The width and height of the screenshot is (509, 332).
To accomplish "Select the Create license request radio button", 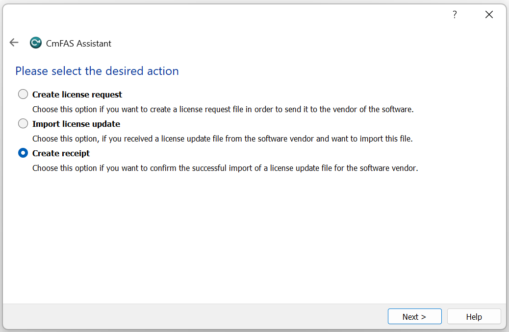I will pos(23,94).
